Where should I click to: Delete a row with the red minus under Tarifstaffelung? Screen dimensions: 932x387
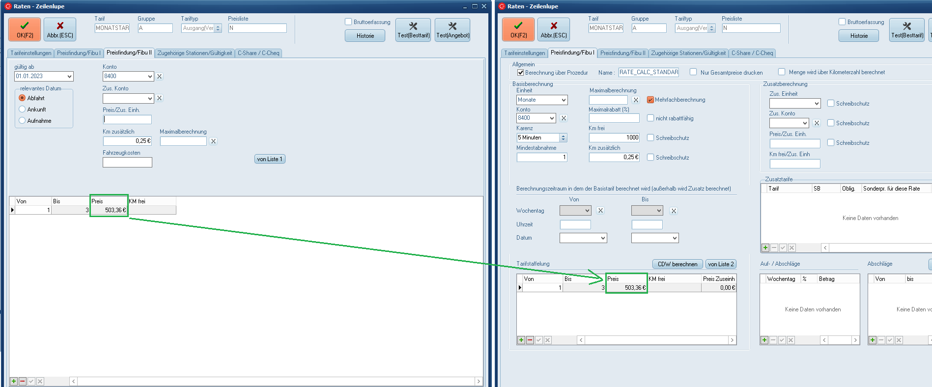coord(530,340)
